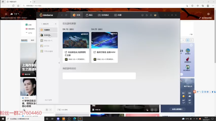Open the browser new tab button
The image size is (216, 121).
tap(35, 2)
